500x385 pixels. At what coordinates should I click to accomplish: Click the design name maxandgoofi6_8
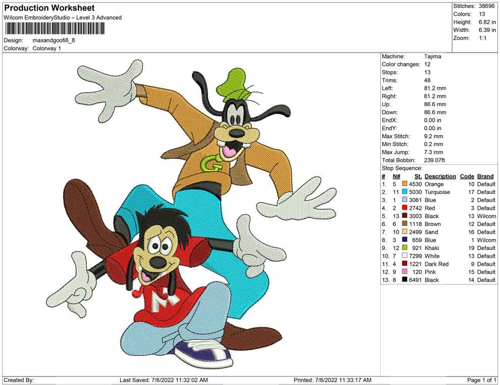click(x=54, y=40)
